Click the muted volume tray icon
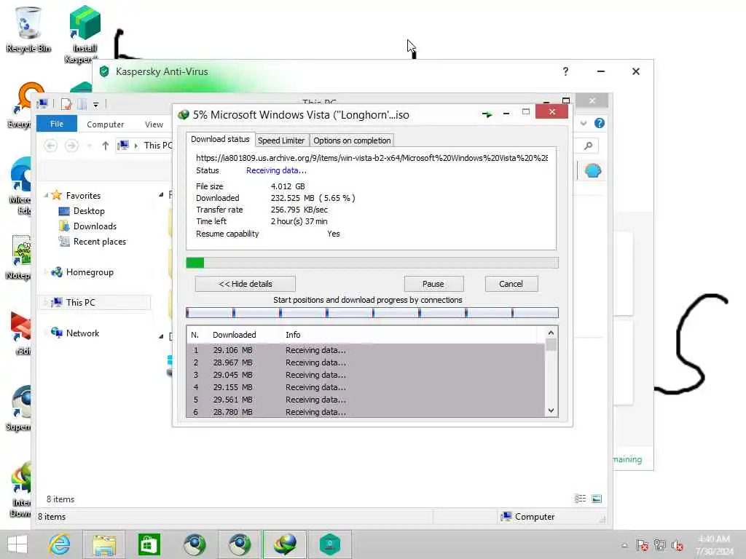Viewport: 746px width, 559px height. (678, 545)
